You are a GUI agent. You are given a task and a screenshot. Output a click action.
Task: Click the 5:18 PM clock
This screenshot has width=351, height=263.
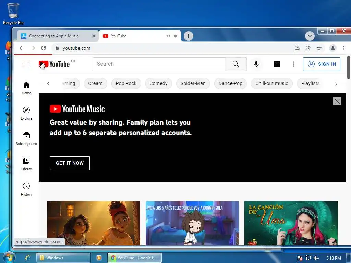tap(334, 258)
